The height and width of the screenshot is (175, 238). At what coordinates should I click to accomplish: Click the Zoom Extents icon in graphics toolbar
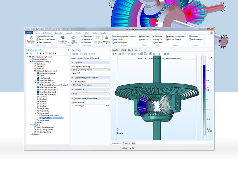pos(123,54)
